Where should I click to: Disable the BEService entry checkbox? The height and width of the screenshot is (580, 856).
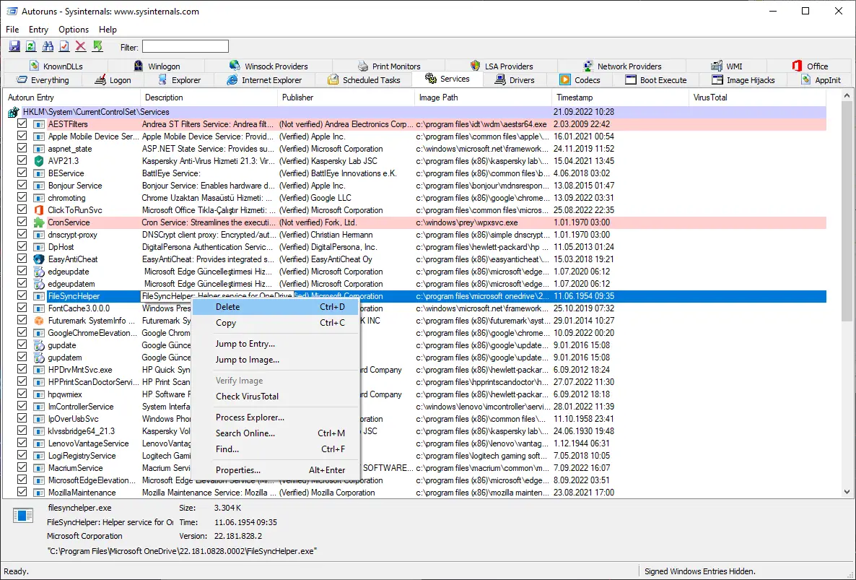coord(22,173)
